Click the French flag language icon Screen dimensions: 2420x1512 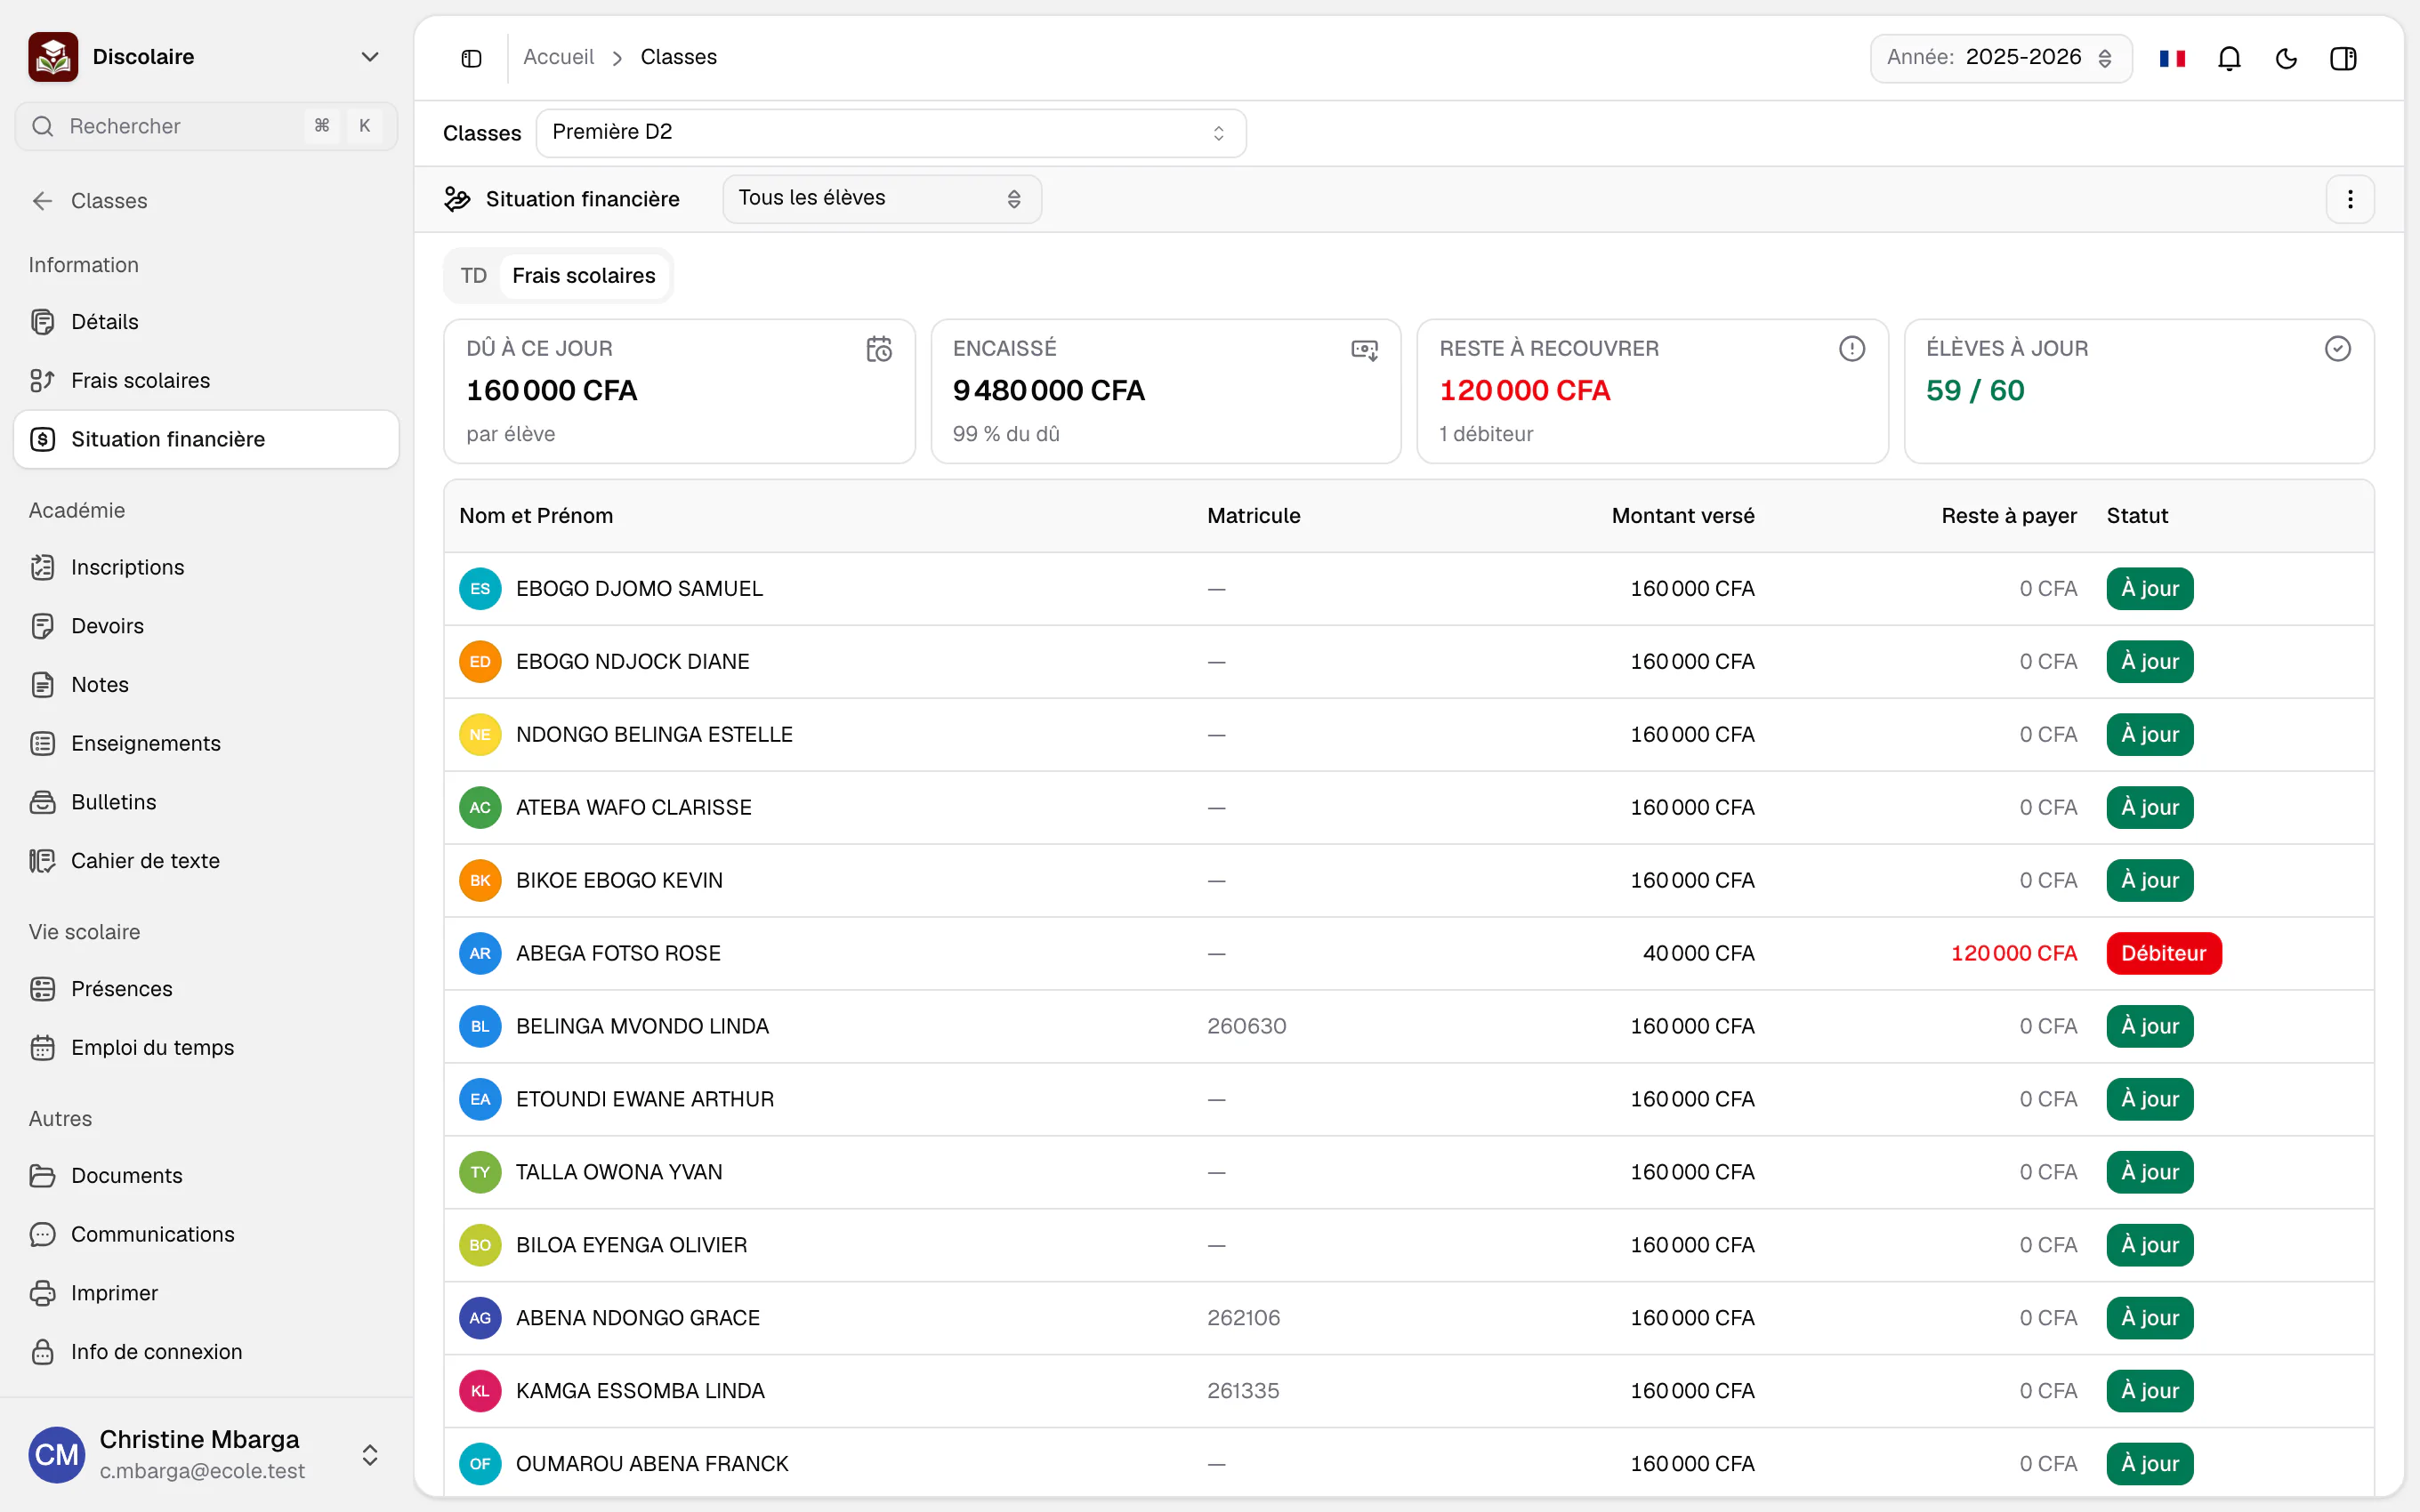click(2172, 58)
